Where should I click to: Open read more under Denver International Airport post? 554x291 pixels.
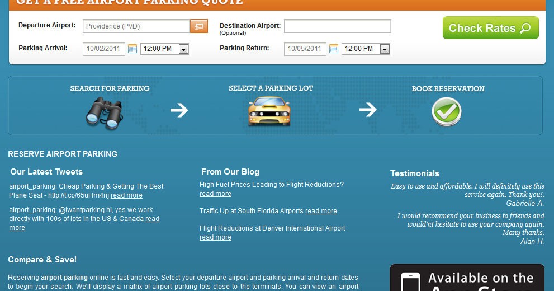click(x=215, y=237)
